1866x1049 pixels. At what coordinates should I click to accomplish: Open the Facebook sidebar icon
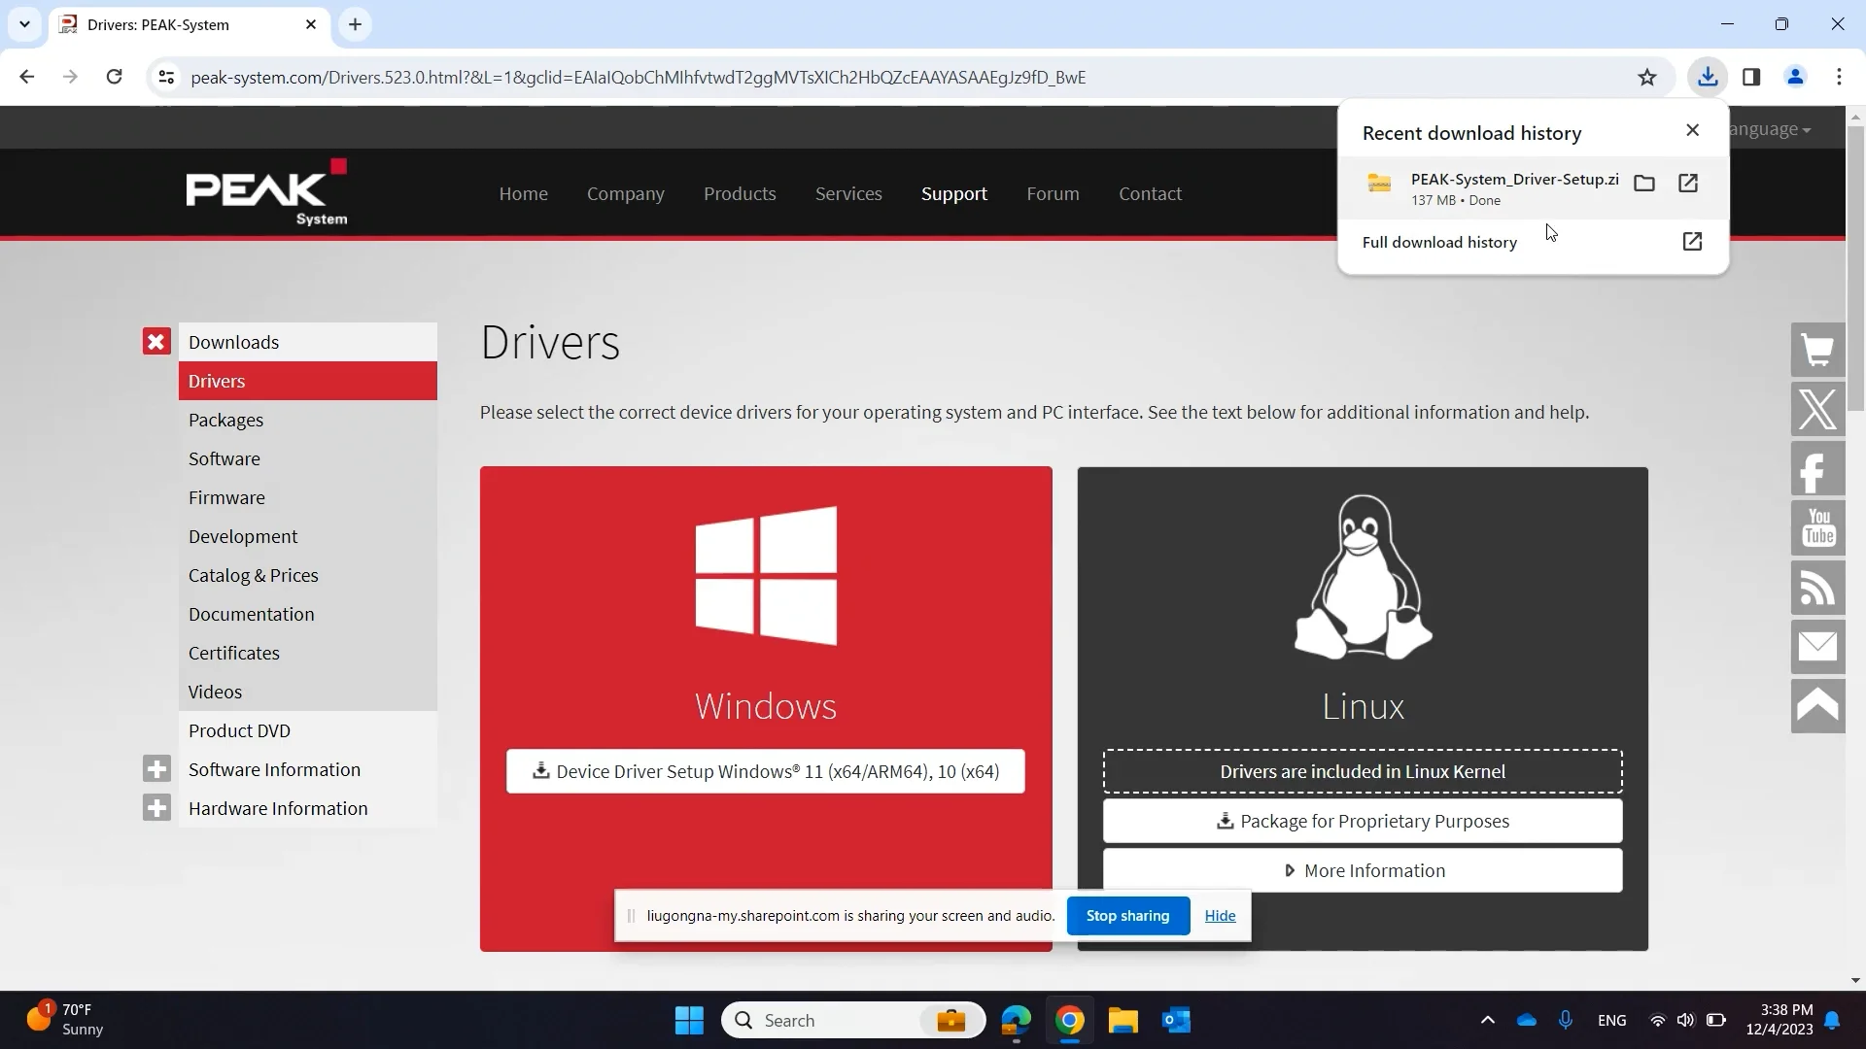[1817, 470]
